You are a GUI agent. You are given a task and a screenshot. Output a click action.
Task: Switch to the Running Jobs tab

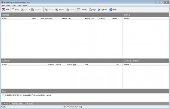tap(16, 104)
